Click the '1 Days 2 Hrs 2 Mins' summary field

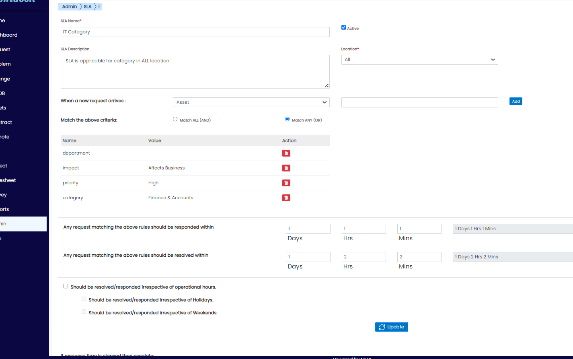[513, 257]
